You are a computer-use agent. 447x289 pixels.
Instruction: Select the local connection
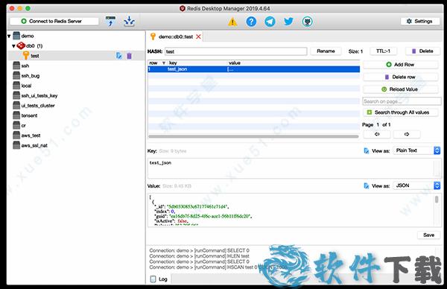tap(26, 86)
